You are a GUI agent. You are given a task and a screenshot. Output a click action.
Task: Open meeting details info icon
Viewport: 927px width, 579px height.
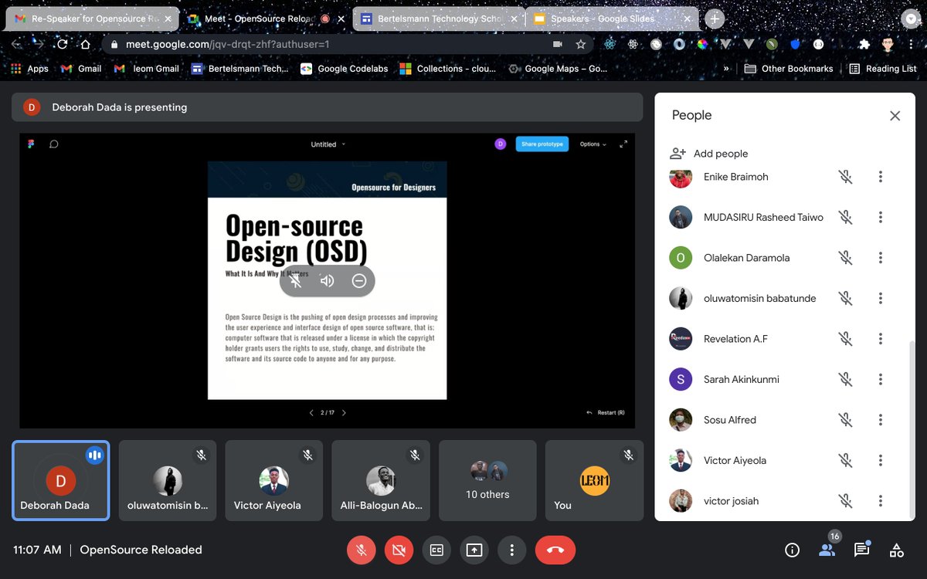792,550
